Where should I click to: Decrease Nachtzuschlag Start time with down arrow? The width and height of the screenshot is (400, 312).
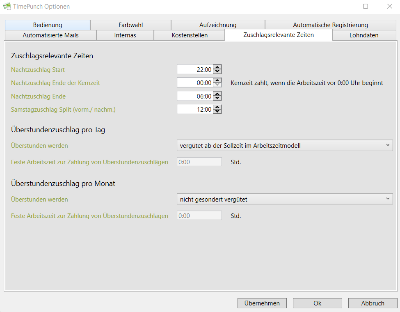point(217,72)
